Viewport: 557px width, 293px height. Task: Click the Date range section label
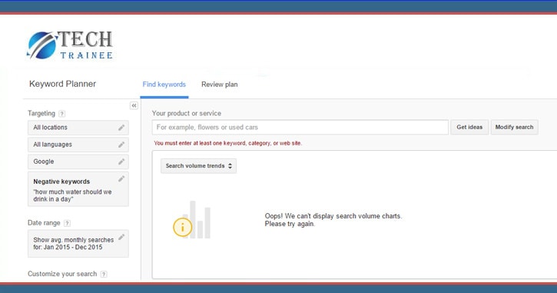44,223
